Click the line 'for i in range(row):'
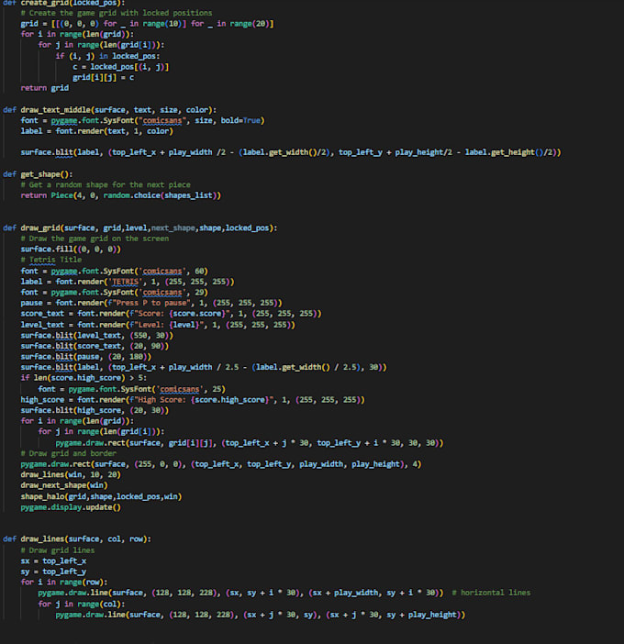624x644 pixels. pos(64,583)
